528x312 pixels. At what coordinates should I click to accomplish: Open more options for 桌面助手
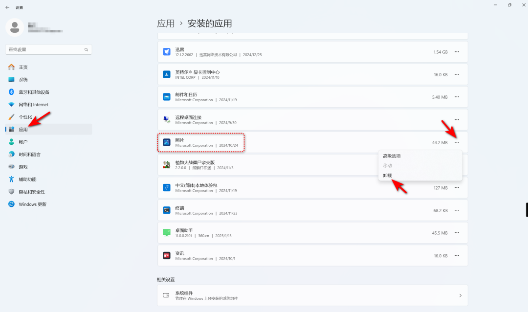click(x=457, y=232)
